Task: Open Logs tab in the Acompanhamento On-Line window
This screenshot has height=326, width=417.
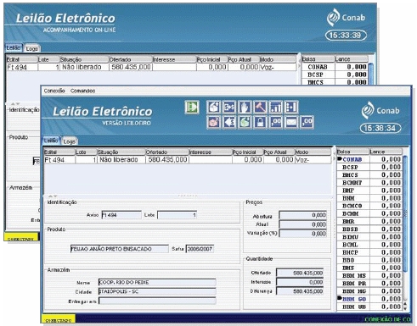Action: click(32, 48)
